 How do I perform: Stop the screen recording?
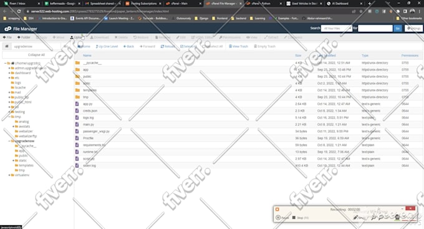tap(300, 218)
